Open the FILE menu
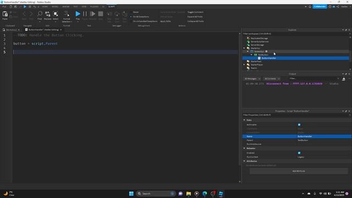 click(x=4, y=7)
